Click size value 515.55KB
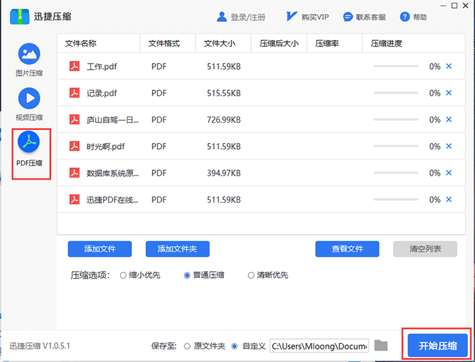This screenshot has width=475, height=362. point(224,94)
